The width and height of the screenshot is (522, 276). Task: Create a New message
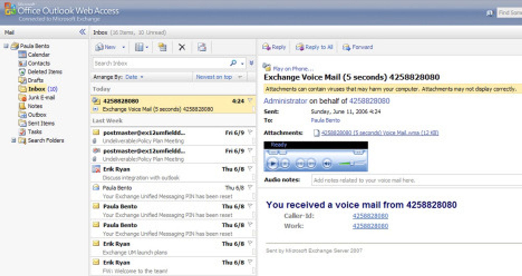(x=105, y=47)
